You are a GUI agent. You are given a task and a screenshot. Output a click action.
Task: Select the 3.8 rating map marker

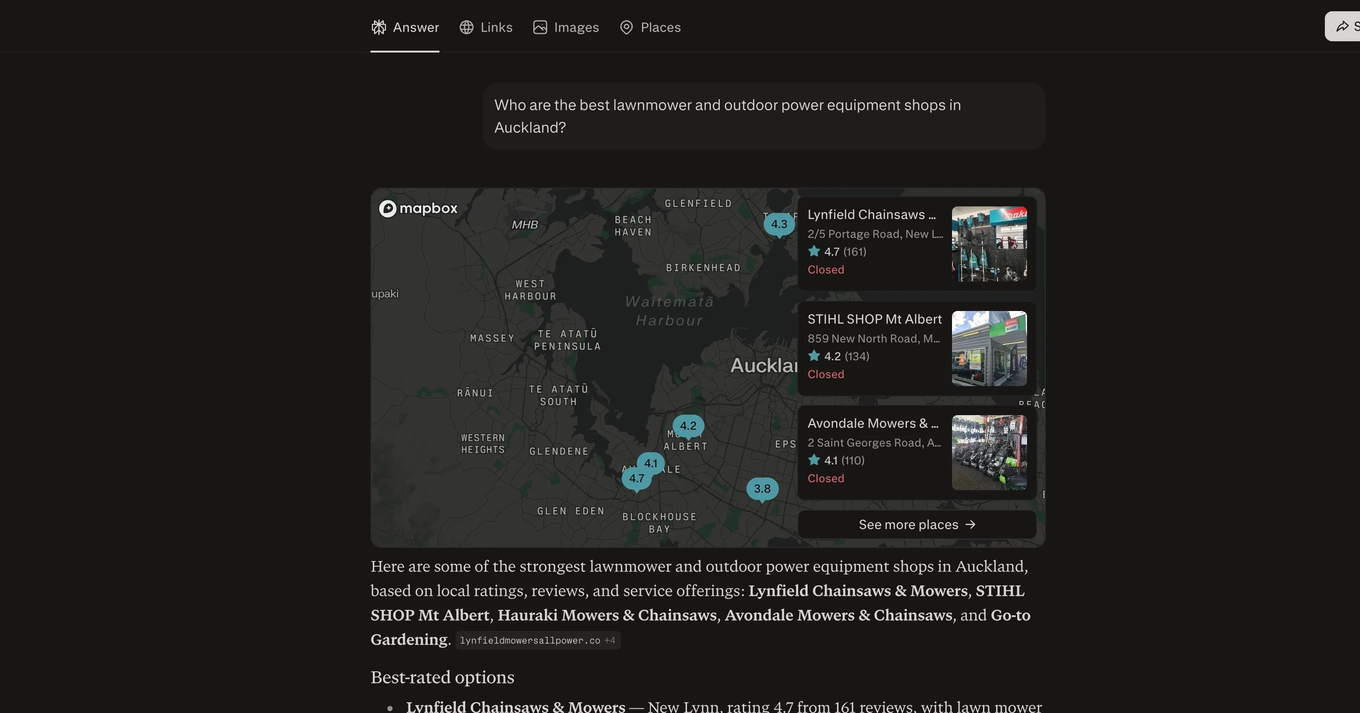(762, 490)
